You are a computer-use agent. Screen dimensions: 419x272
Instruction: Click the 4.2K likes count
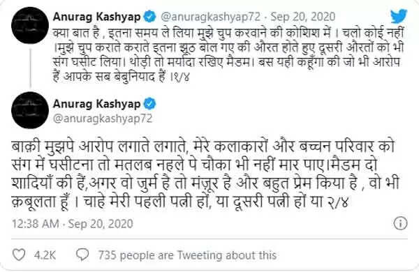click(x=45, y=255)
